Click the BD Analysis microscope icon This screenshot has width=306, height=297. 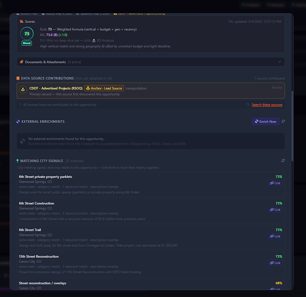94,40
